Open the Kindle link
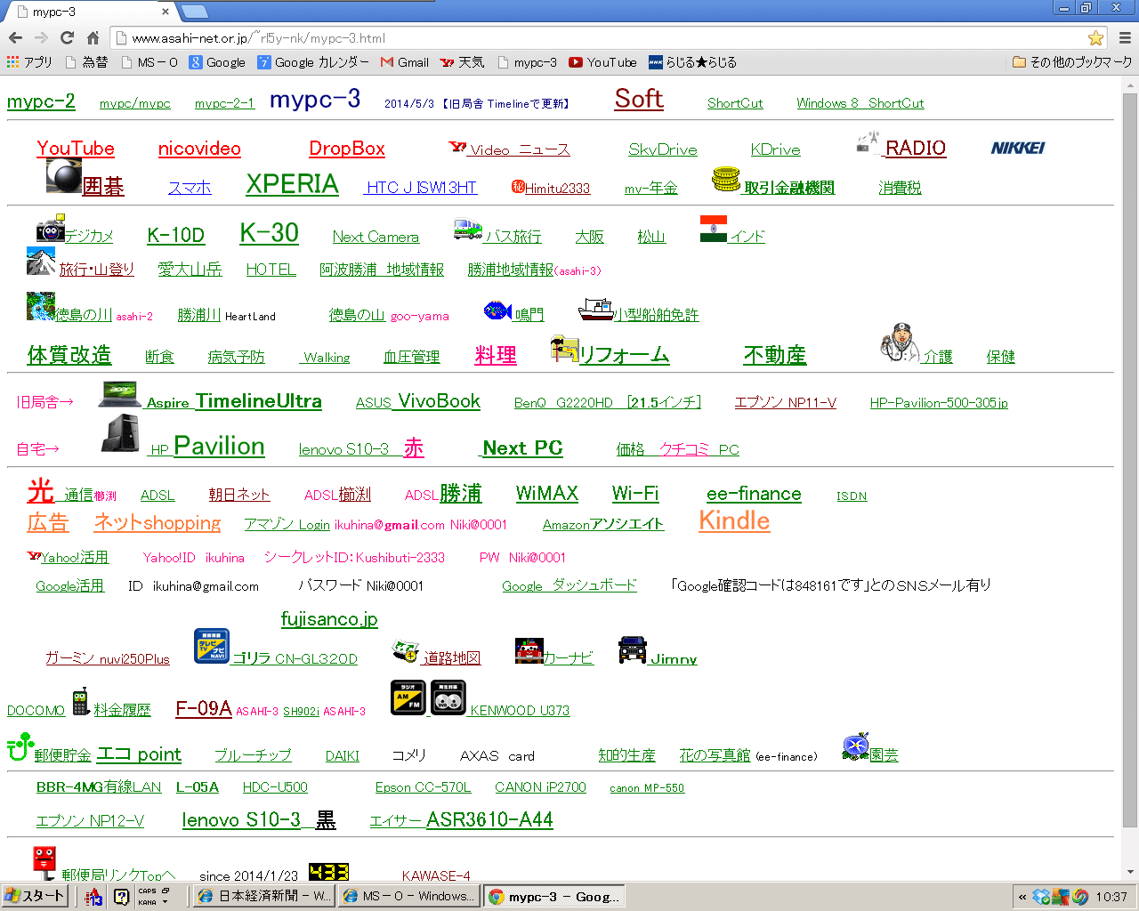The width and height of the screenshot is (1139, 911). 734,520
